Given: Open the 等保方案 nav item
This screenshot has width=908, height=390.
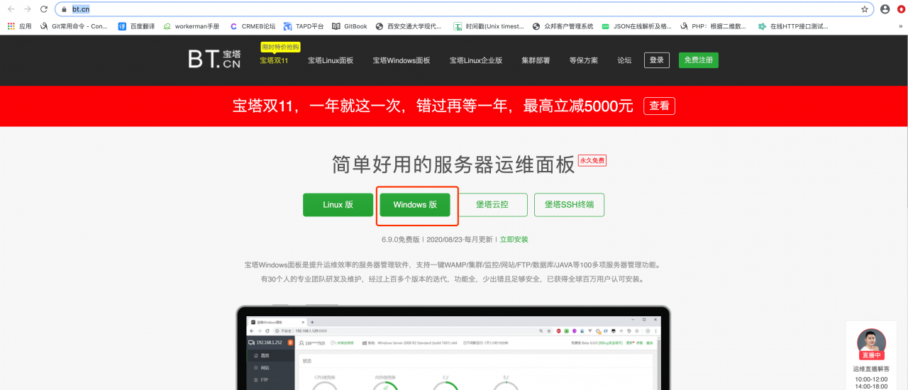Looking at the screenshot, I should pos(583,60).
